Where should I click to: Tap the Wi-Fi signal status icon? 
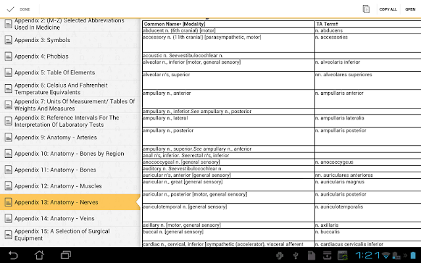pyautogui.click(x=386, y=255)
